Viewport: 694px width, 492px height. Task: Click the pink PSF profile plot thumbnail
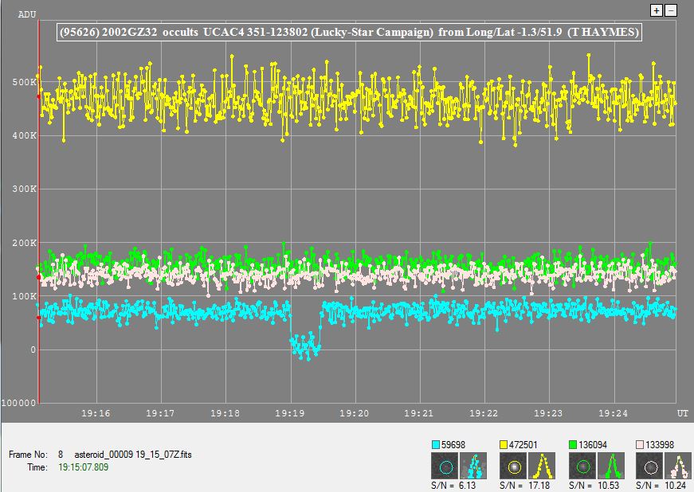(680, 466)
